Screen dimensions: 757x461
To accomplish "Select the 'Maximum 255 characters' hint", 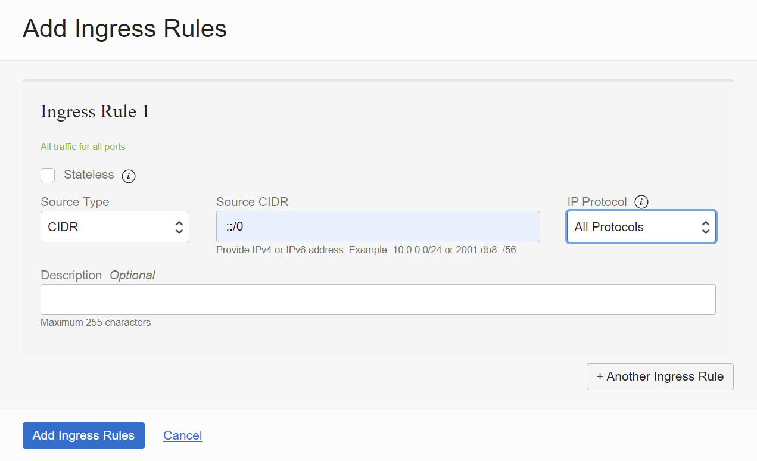I will (96, 323).
